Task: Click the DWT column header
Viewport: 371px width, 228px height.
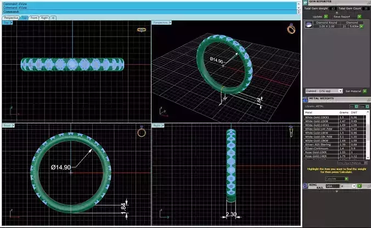Action: click(358, 112)
